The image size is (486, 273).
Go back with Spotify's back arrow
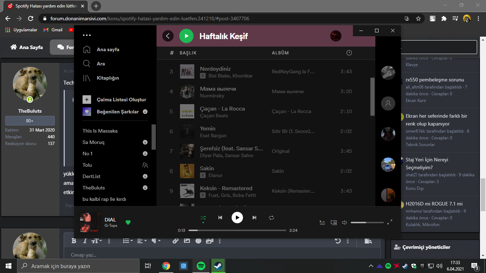[168, 36]
